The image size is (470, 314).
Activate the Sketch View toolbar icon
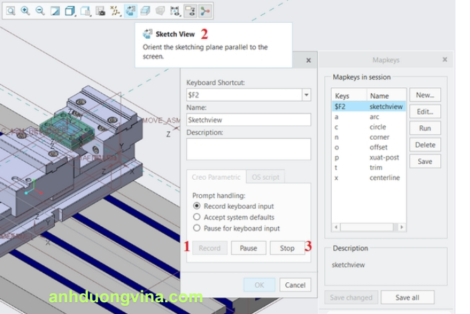tap(130, 10)
